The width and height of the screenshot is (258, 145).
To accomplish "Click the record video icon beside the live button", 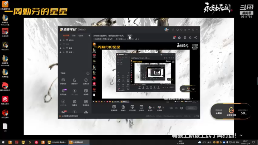I will 171,108.
